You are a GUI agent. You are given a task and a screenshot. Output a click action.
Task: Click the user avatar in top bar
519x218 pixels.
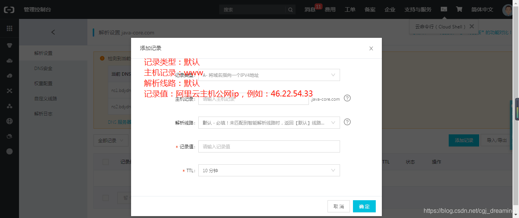(508, 10)
